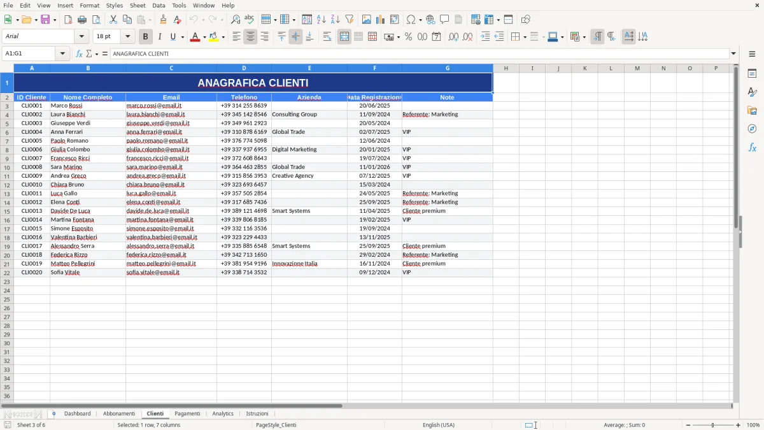Open the Insert Special Character tool
The image size is (764, 430).
pos(411,19)
